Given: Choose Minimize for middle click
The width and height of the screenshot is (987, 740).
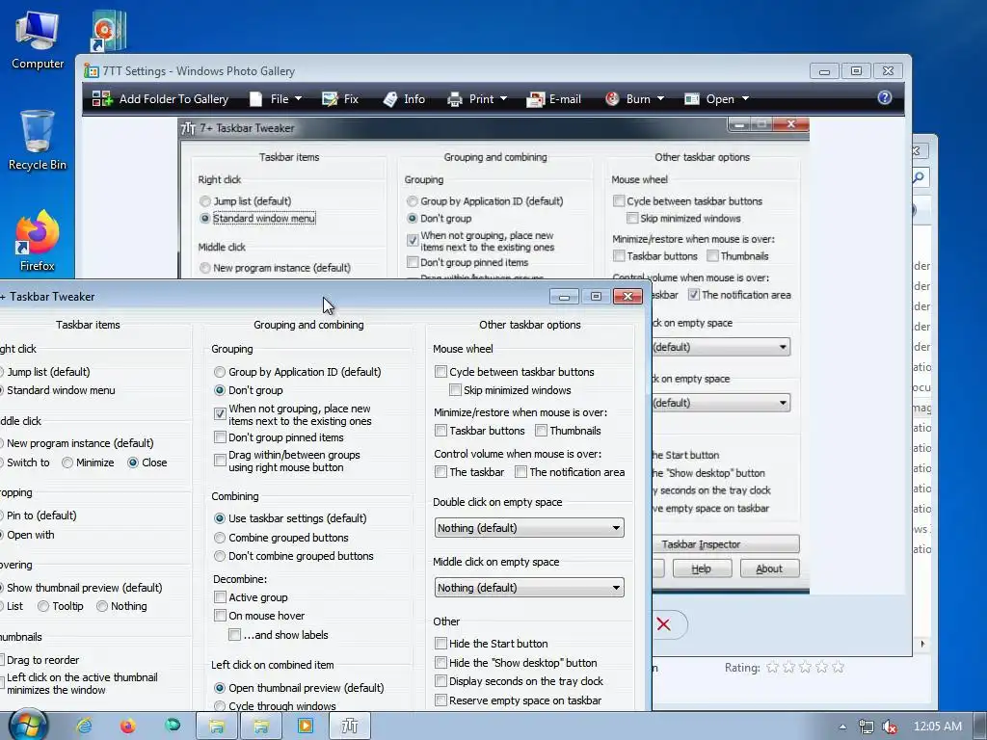Looking at the screenshot, I should click(x=67, y=462).
